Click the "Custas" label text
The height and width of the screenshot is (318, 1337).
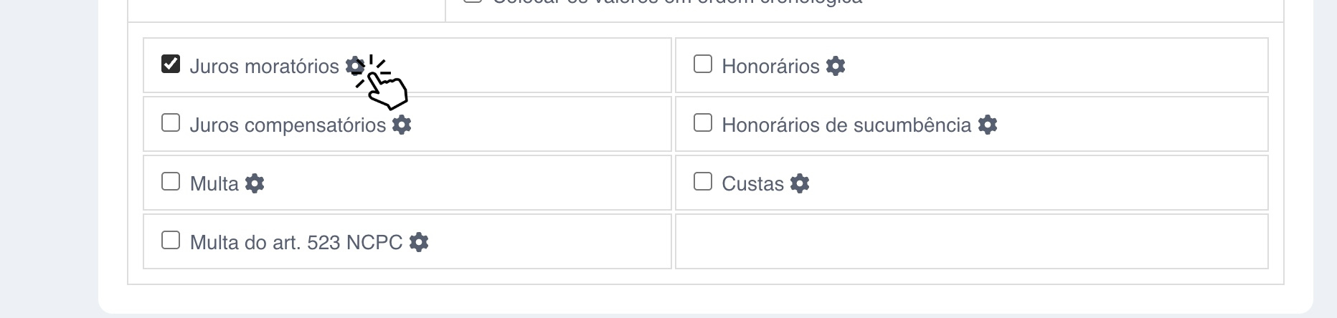click(x=752, y=184)
